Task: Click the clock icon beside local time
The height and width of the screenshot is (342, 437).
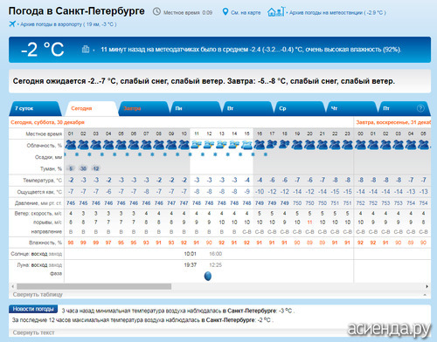Action: coord(156,11)
